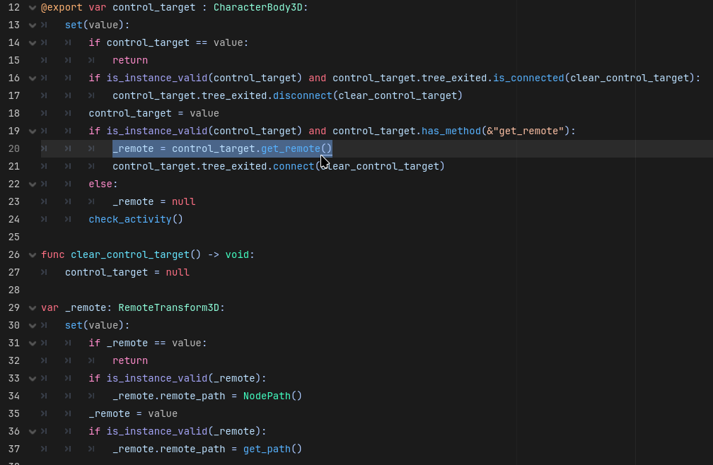Click the NodePath() constructor on line 34
Viewport: 713px width, 465px height.
point(273,396)
